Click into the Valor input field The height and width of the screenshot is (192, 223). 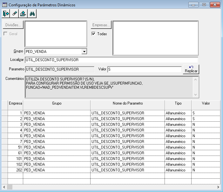(145, 69)
